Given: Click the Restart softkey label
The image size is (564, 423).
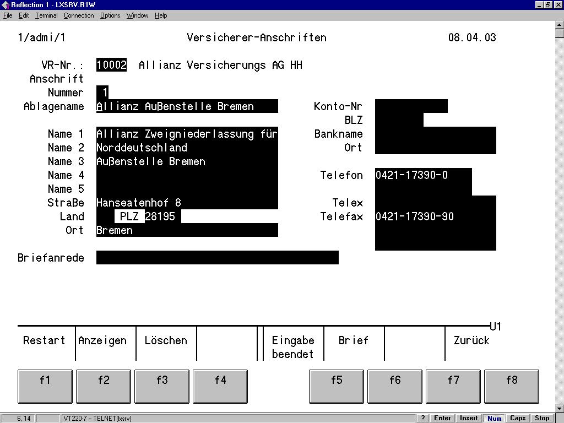Looking at the screenshot, I should click(x=44, y=340).
